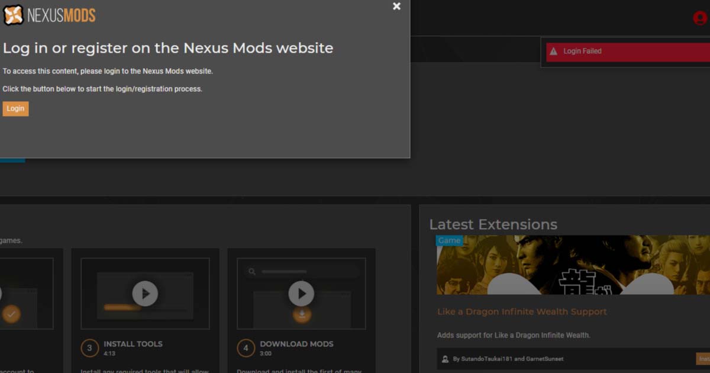Click the Like a Dragon extension banner image

[x=573, y=265]
